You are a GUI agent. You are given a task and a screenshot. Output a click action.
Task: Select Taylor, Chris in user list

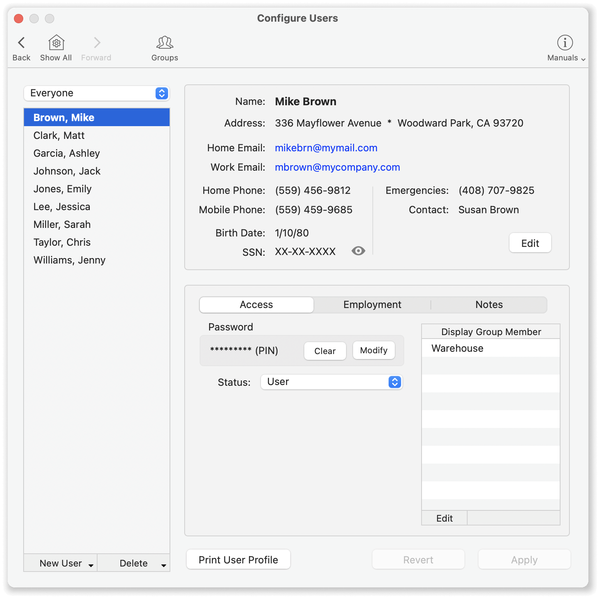[97, 242]
